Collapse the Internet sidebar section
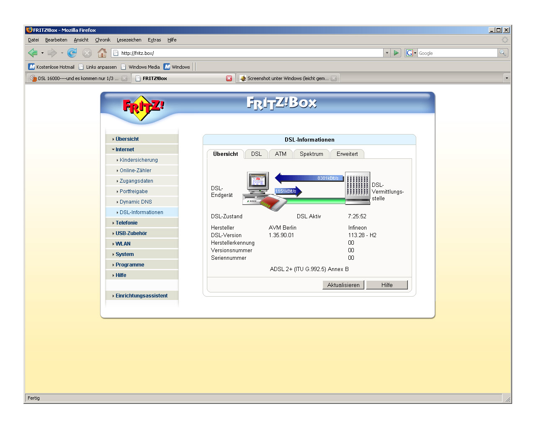 click(142, 150)
